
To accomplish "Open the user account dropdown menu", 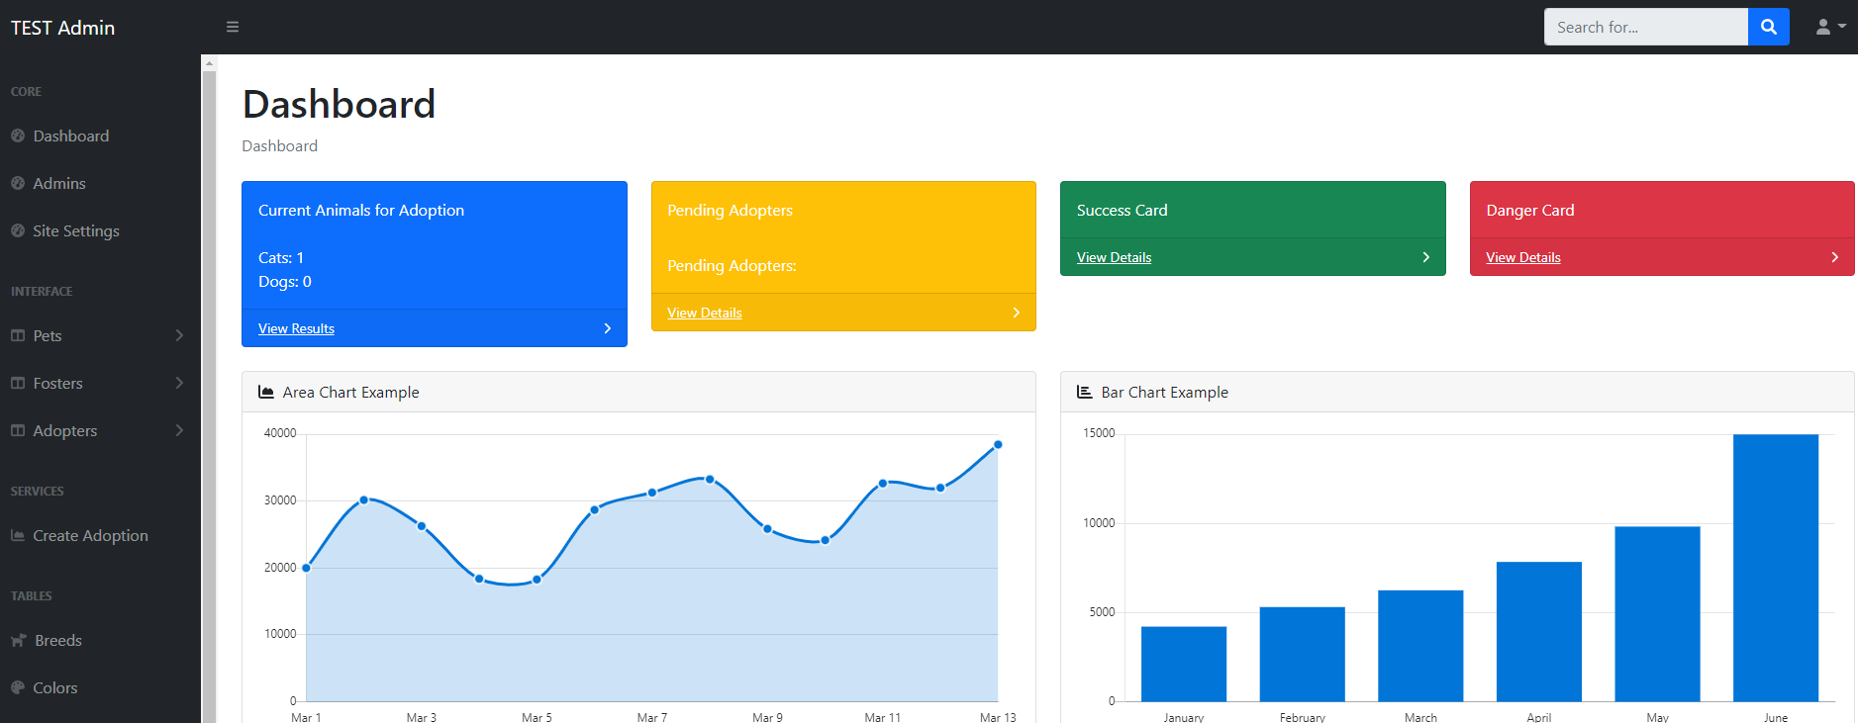I will pyautogui.click(x=1830, y=27).
